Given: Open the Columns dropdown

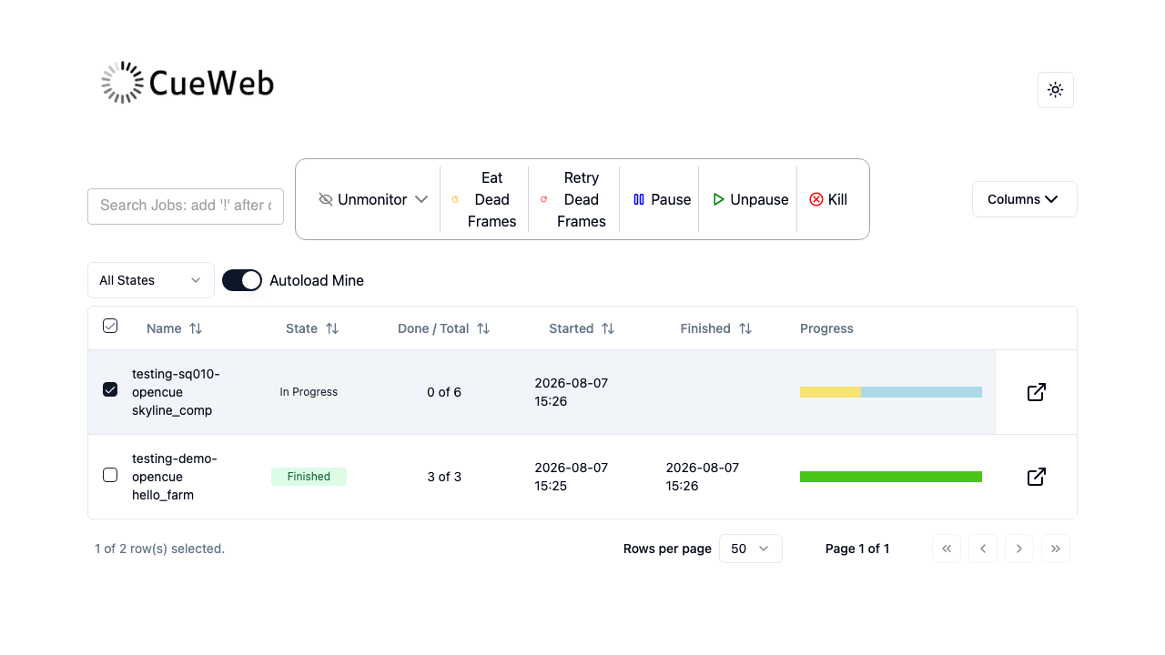Looking at the screenshot, I should pyautogui.click(x=1025, y=199).
